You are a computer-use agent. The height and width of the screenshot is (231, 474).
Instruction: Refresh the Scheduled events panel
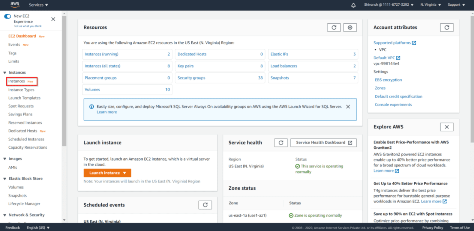205,205
